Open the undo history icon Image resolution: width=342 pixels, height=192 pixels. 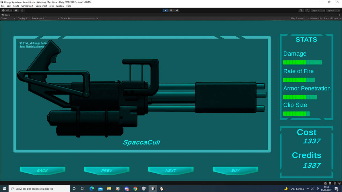[x=301, y=11]
